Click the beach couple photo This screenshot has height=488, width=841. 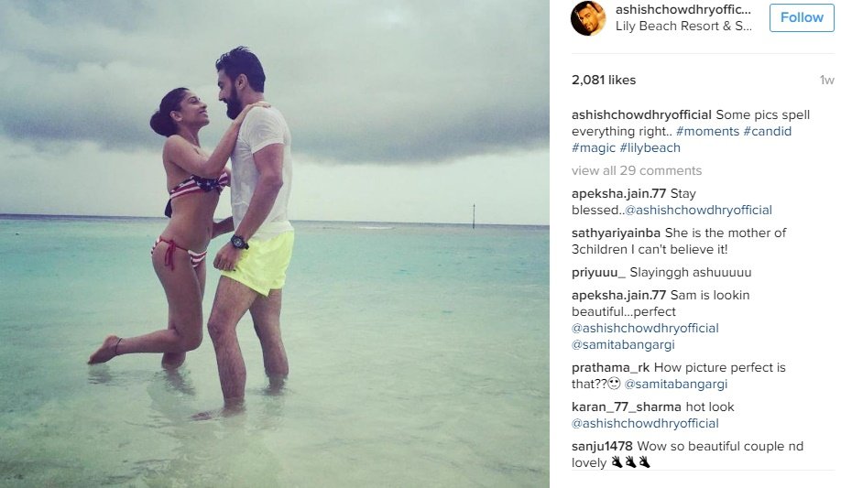[275, 244]
